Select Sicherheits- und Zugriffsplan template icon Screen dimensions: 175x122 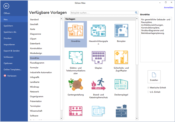pyautogui.click(x=121, y=57)
